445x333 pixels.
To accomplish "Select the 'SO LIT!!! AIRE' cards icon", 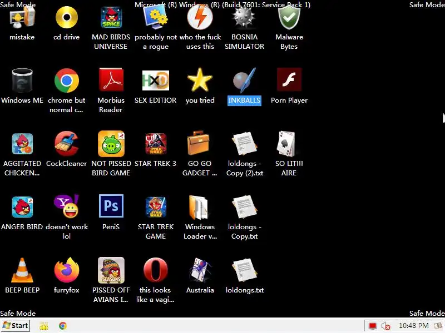I will 286,144.
